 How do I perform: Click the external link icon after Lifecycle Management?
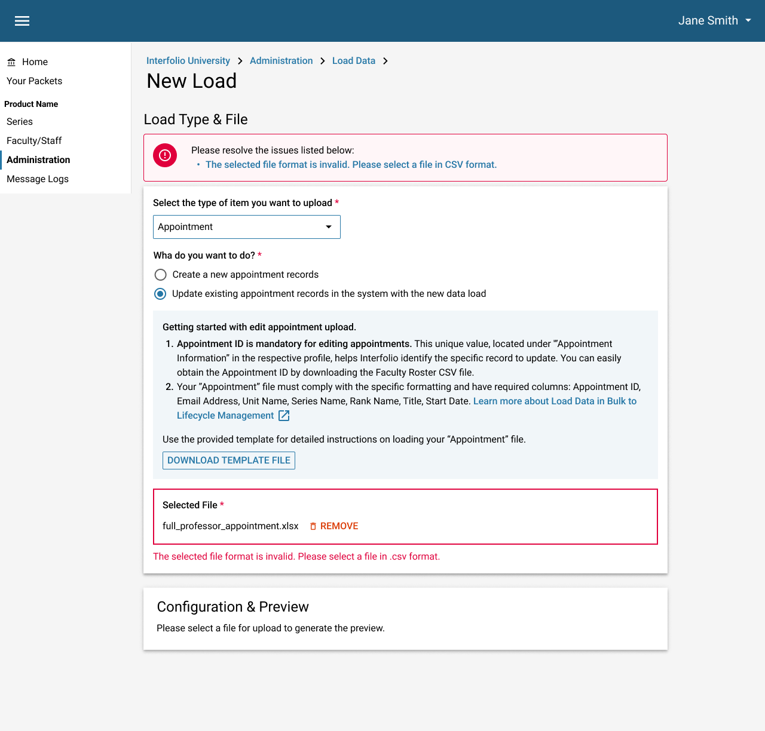[x=284, y=416]
